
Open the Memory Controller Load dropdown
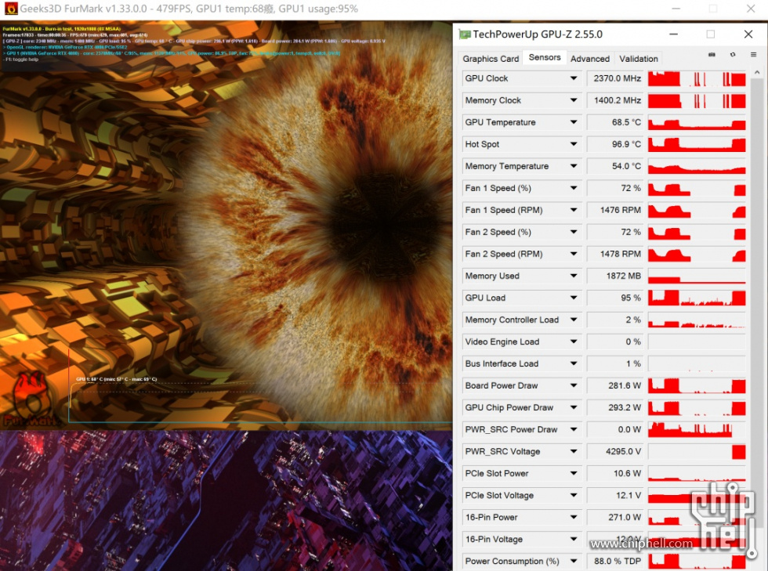(573, 320)
